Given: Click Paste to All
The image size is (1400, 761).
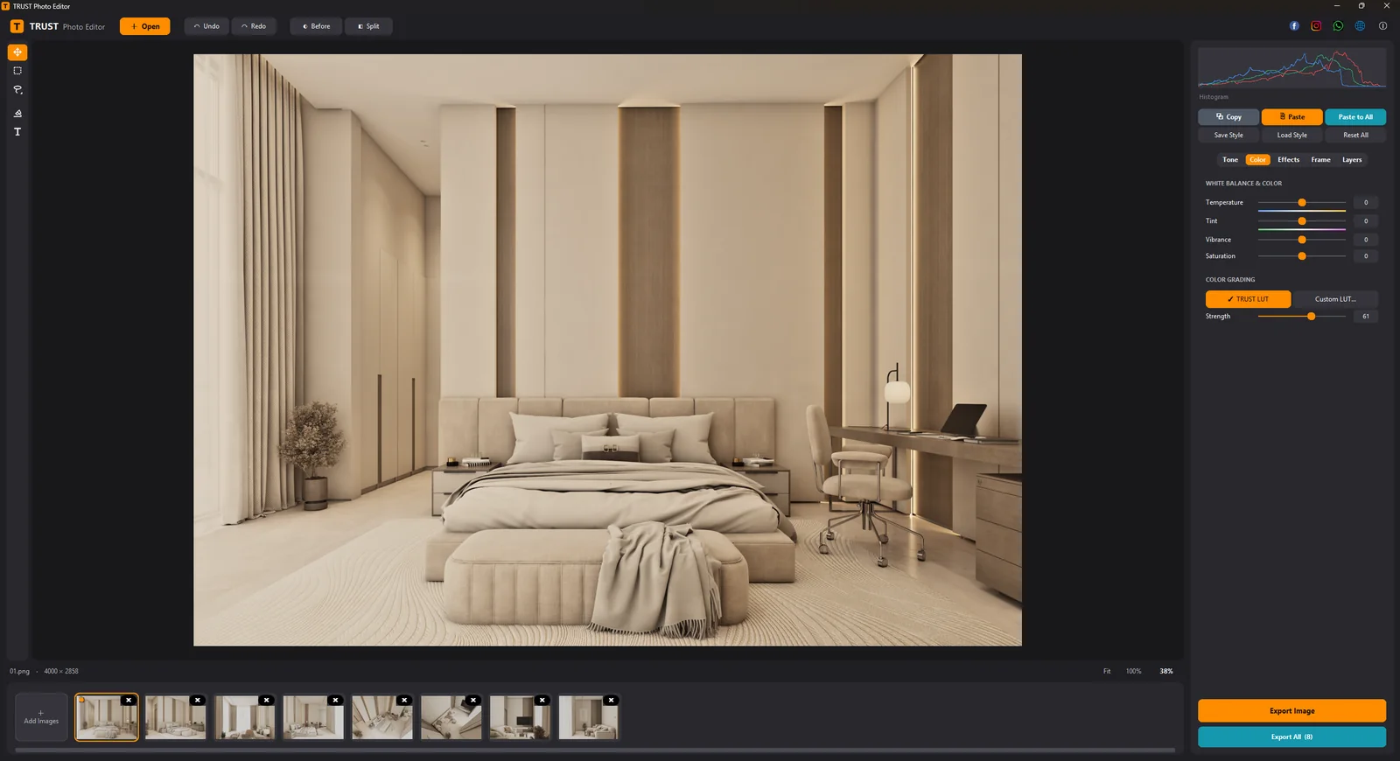Looking at the screenshot, I should pyautogui.click(x=1355, y=116).
